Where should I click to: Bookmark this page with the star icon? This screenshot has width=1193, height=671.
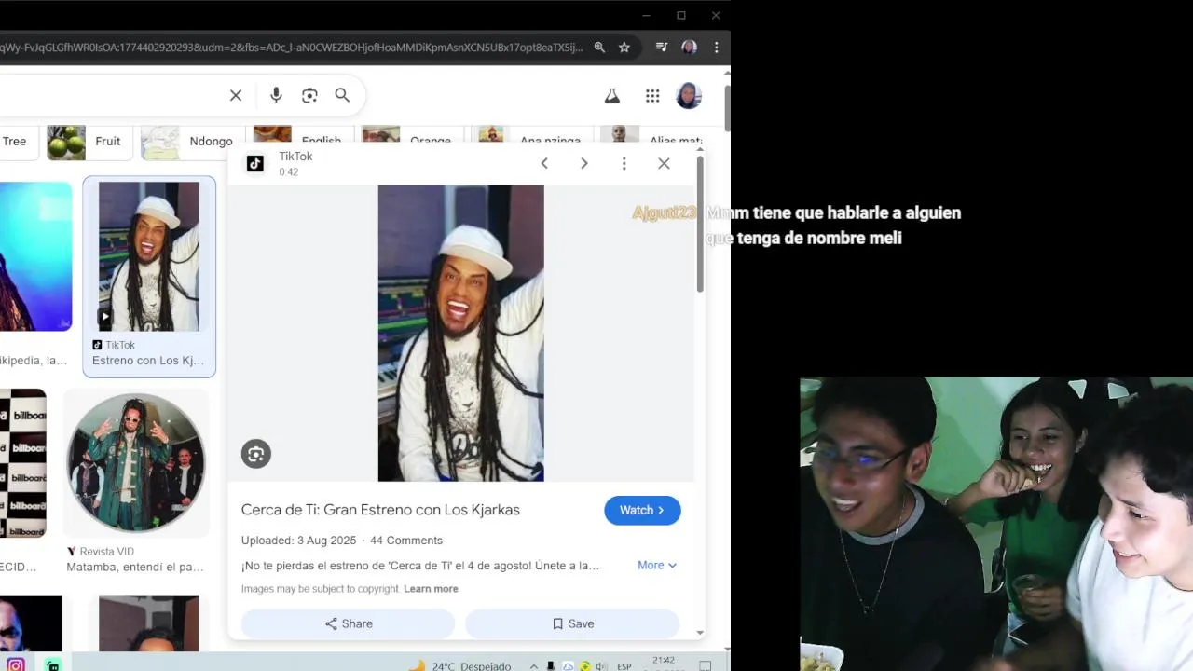pos(624,48)
